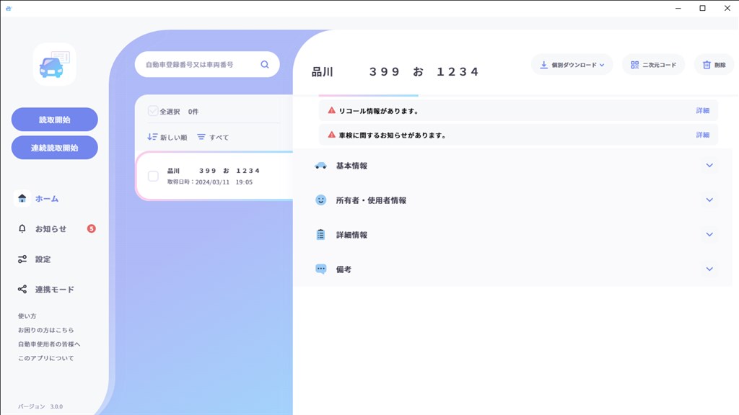
Task: Click the 連続読取開始 button
Action: coord(55,148)
